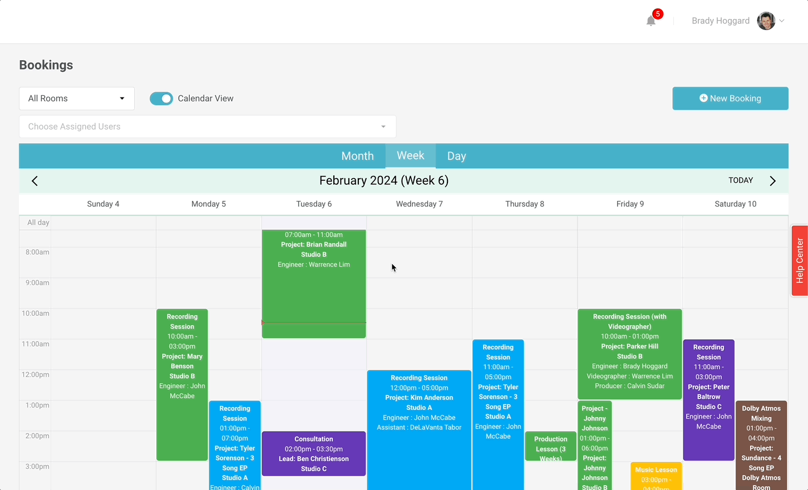Select the Week tab

(x=411, y=156)
